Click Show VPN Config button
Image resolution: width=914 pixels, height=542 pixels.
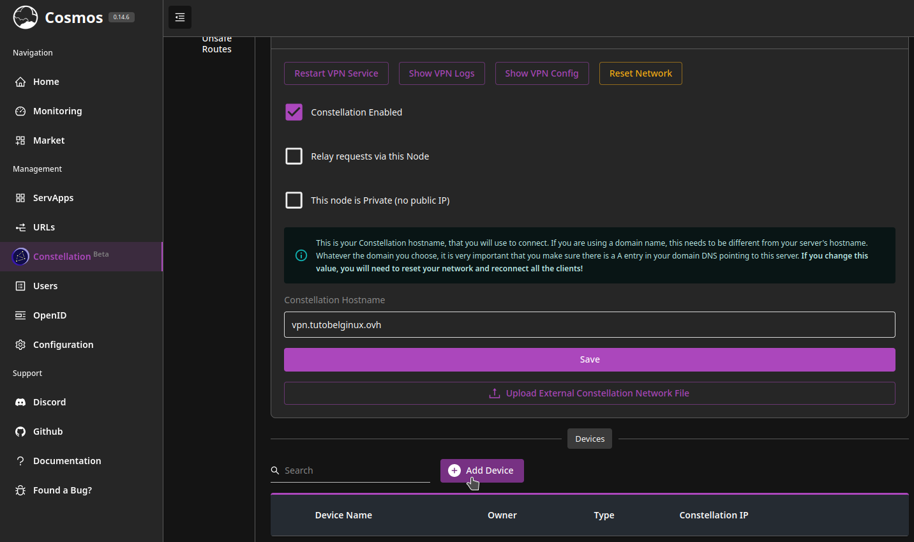[x=542, y=73]
